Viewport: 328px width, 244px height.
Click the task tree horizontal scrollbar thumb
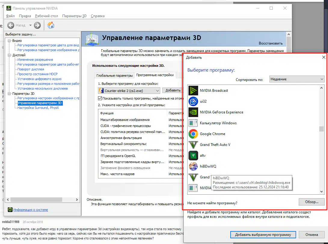[x=36, y=200]
